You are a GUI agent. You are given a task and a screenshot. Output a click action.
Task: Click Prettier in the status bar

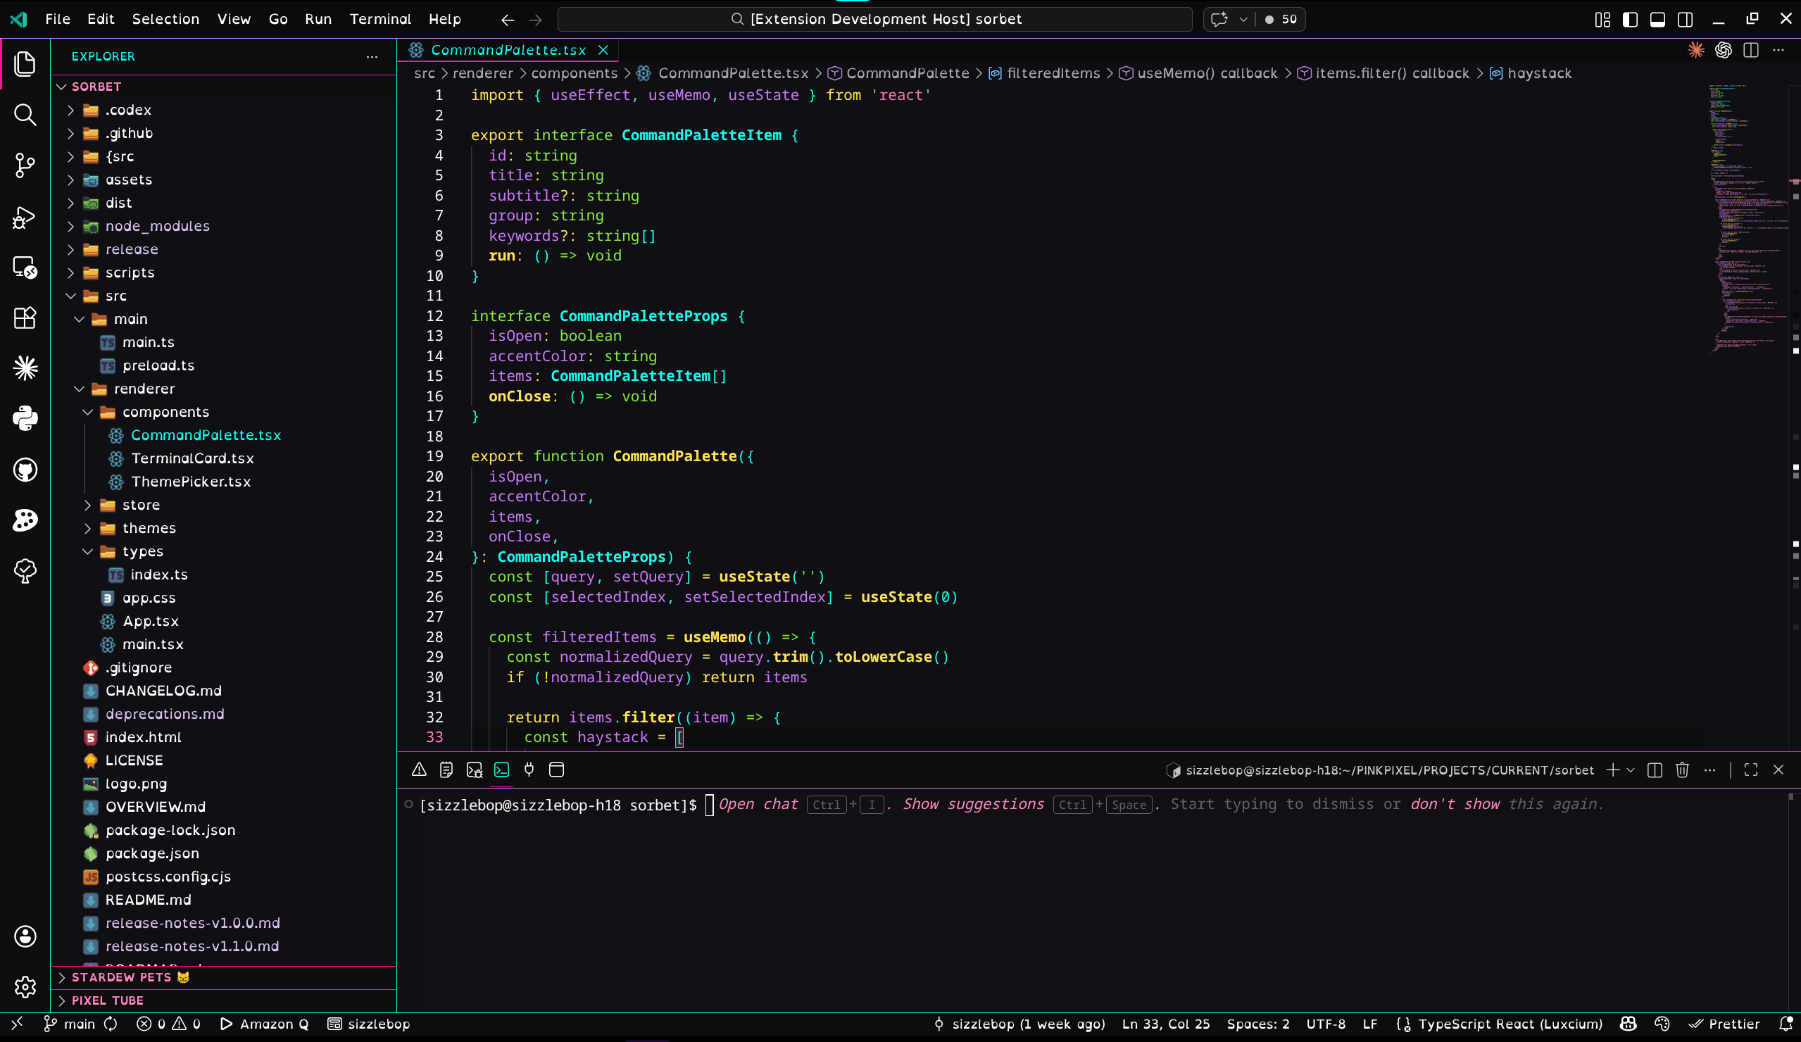pos(1724,1024)
